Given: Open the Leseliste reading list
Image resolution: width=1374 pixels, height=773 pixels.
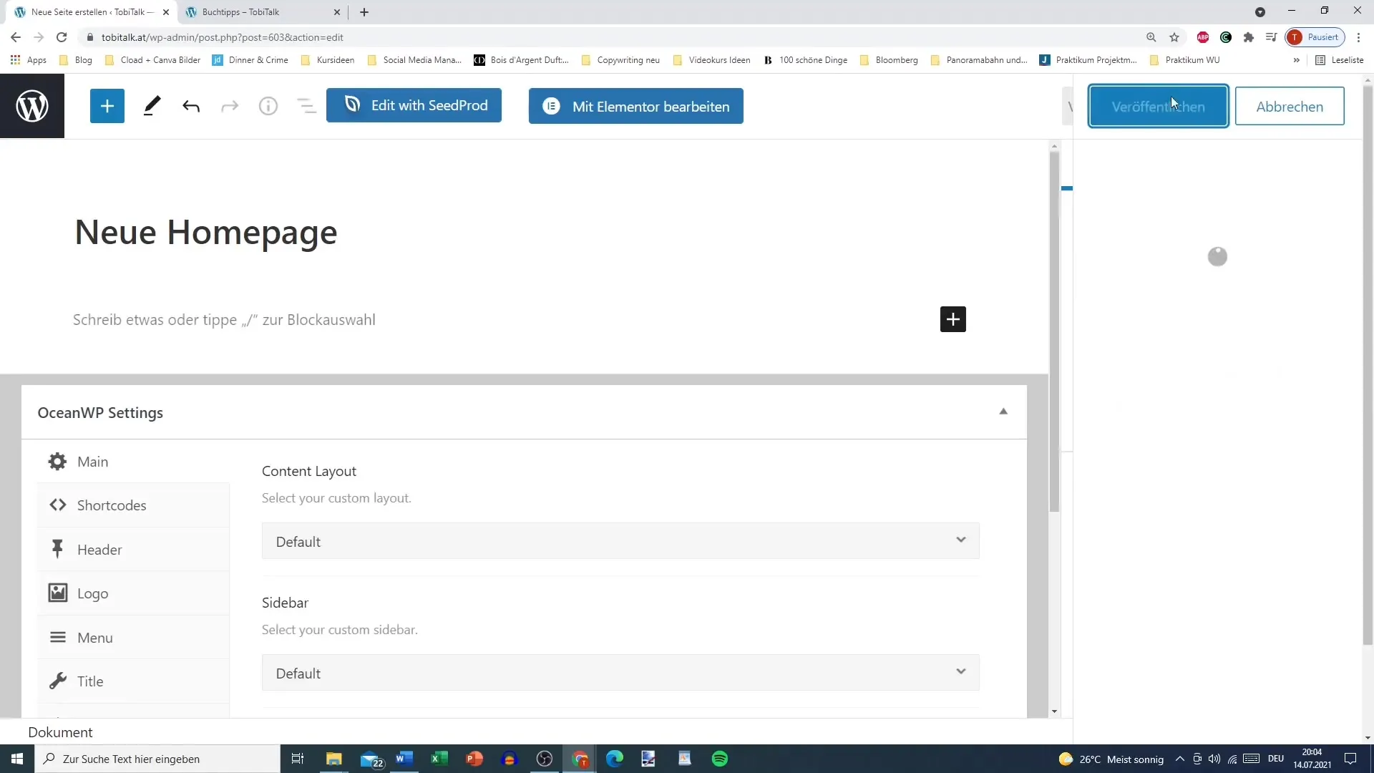Looking at the screenshot, I should (x=1340, y=60).
